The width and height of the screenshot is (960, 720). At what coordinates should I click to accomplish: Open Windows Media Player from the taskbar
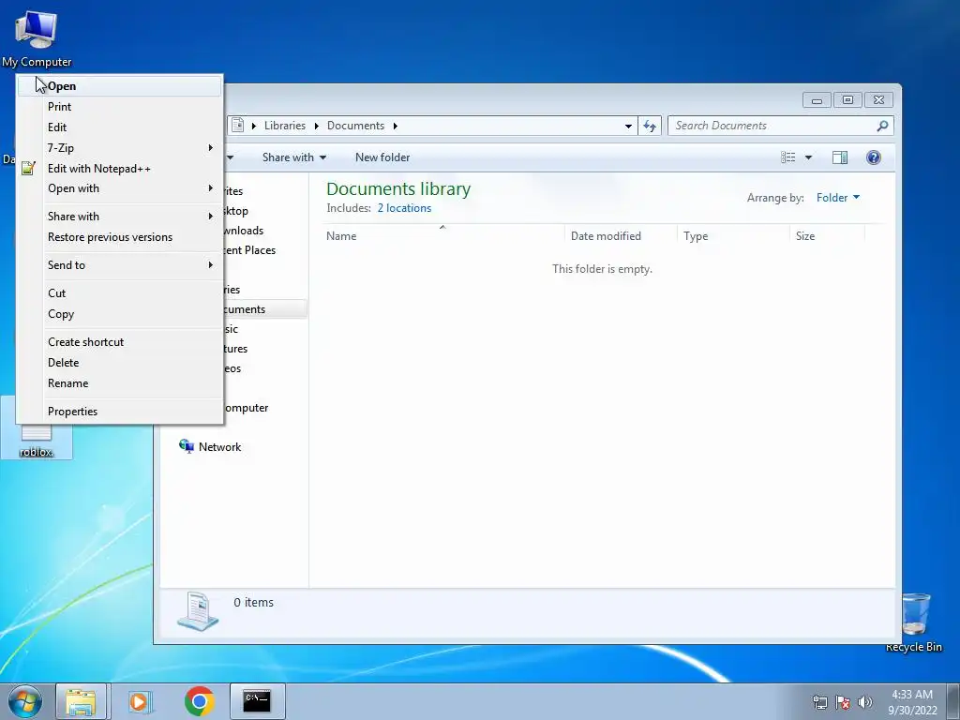pyautogui.click(x=141, y=701)
